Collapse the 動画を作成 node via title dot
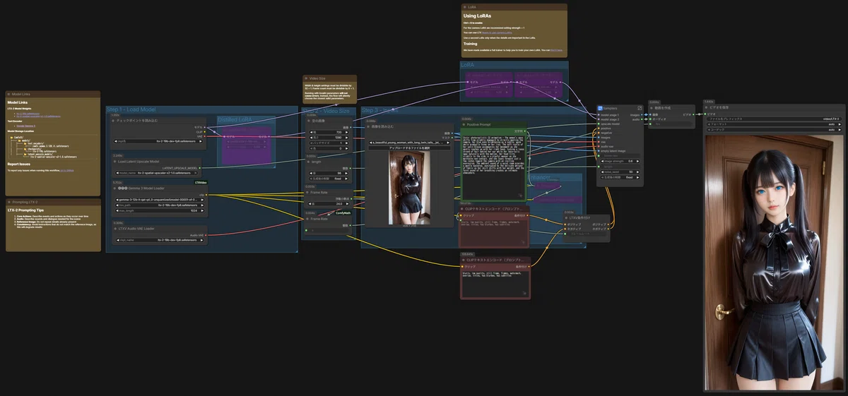The height and width of the screenshot is (396, 848). tap(652, 107)
